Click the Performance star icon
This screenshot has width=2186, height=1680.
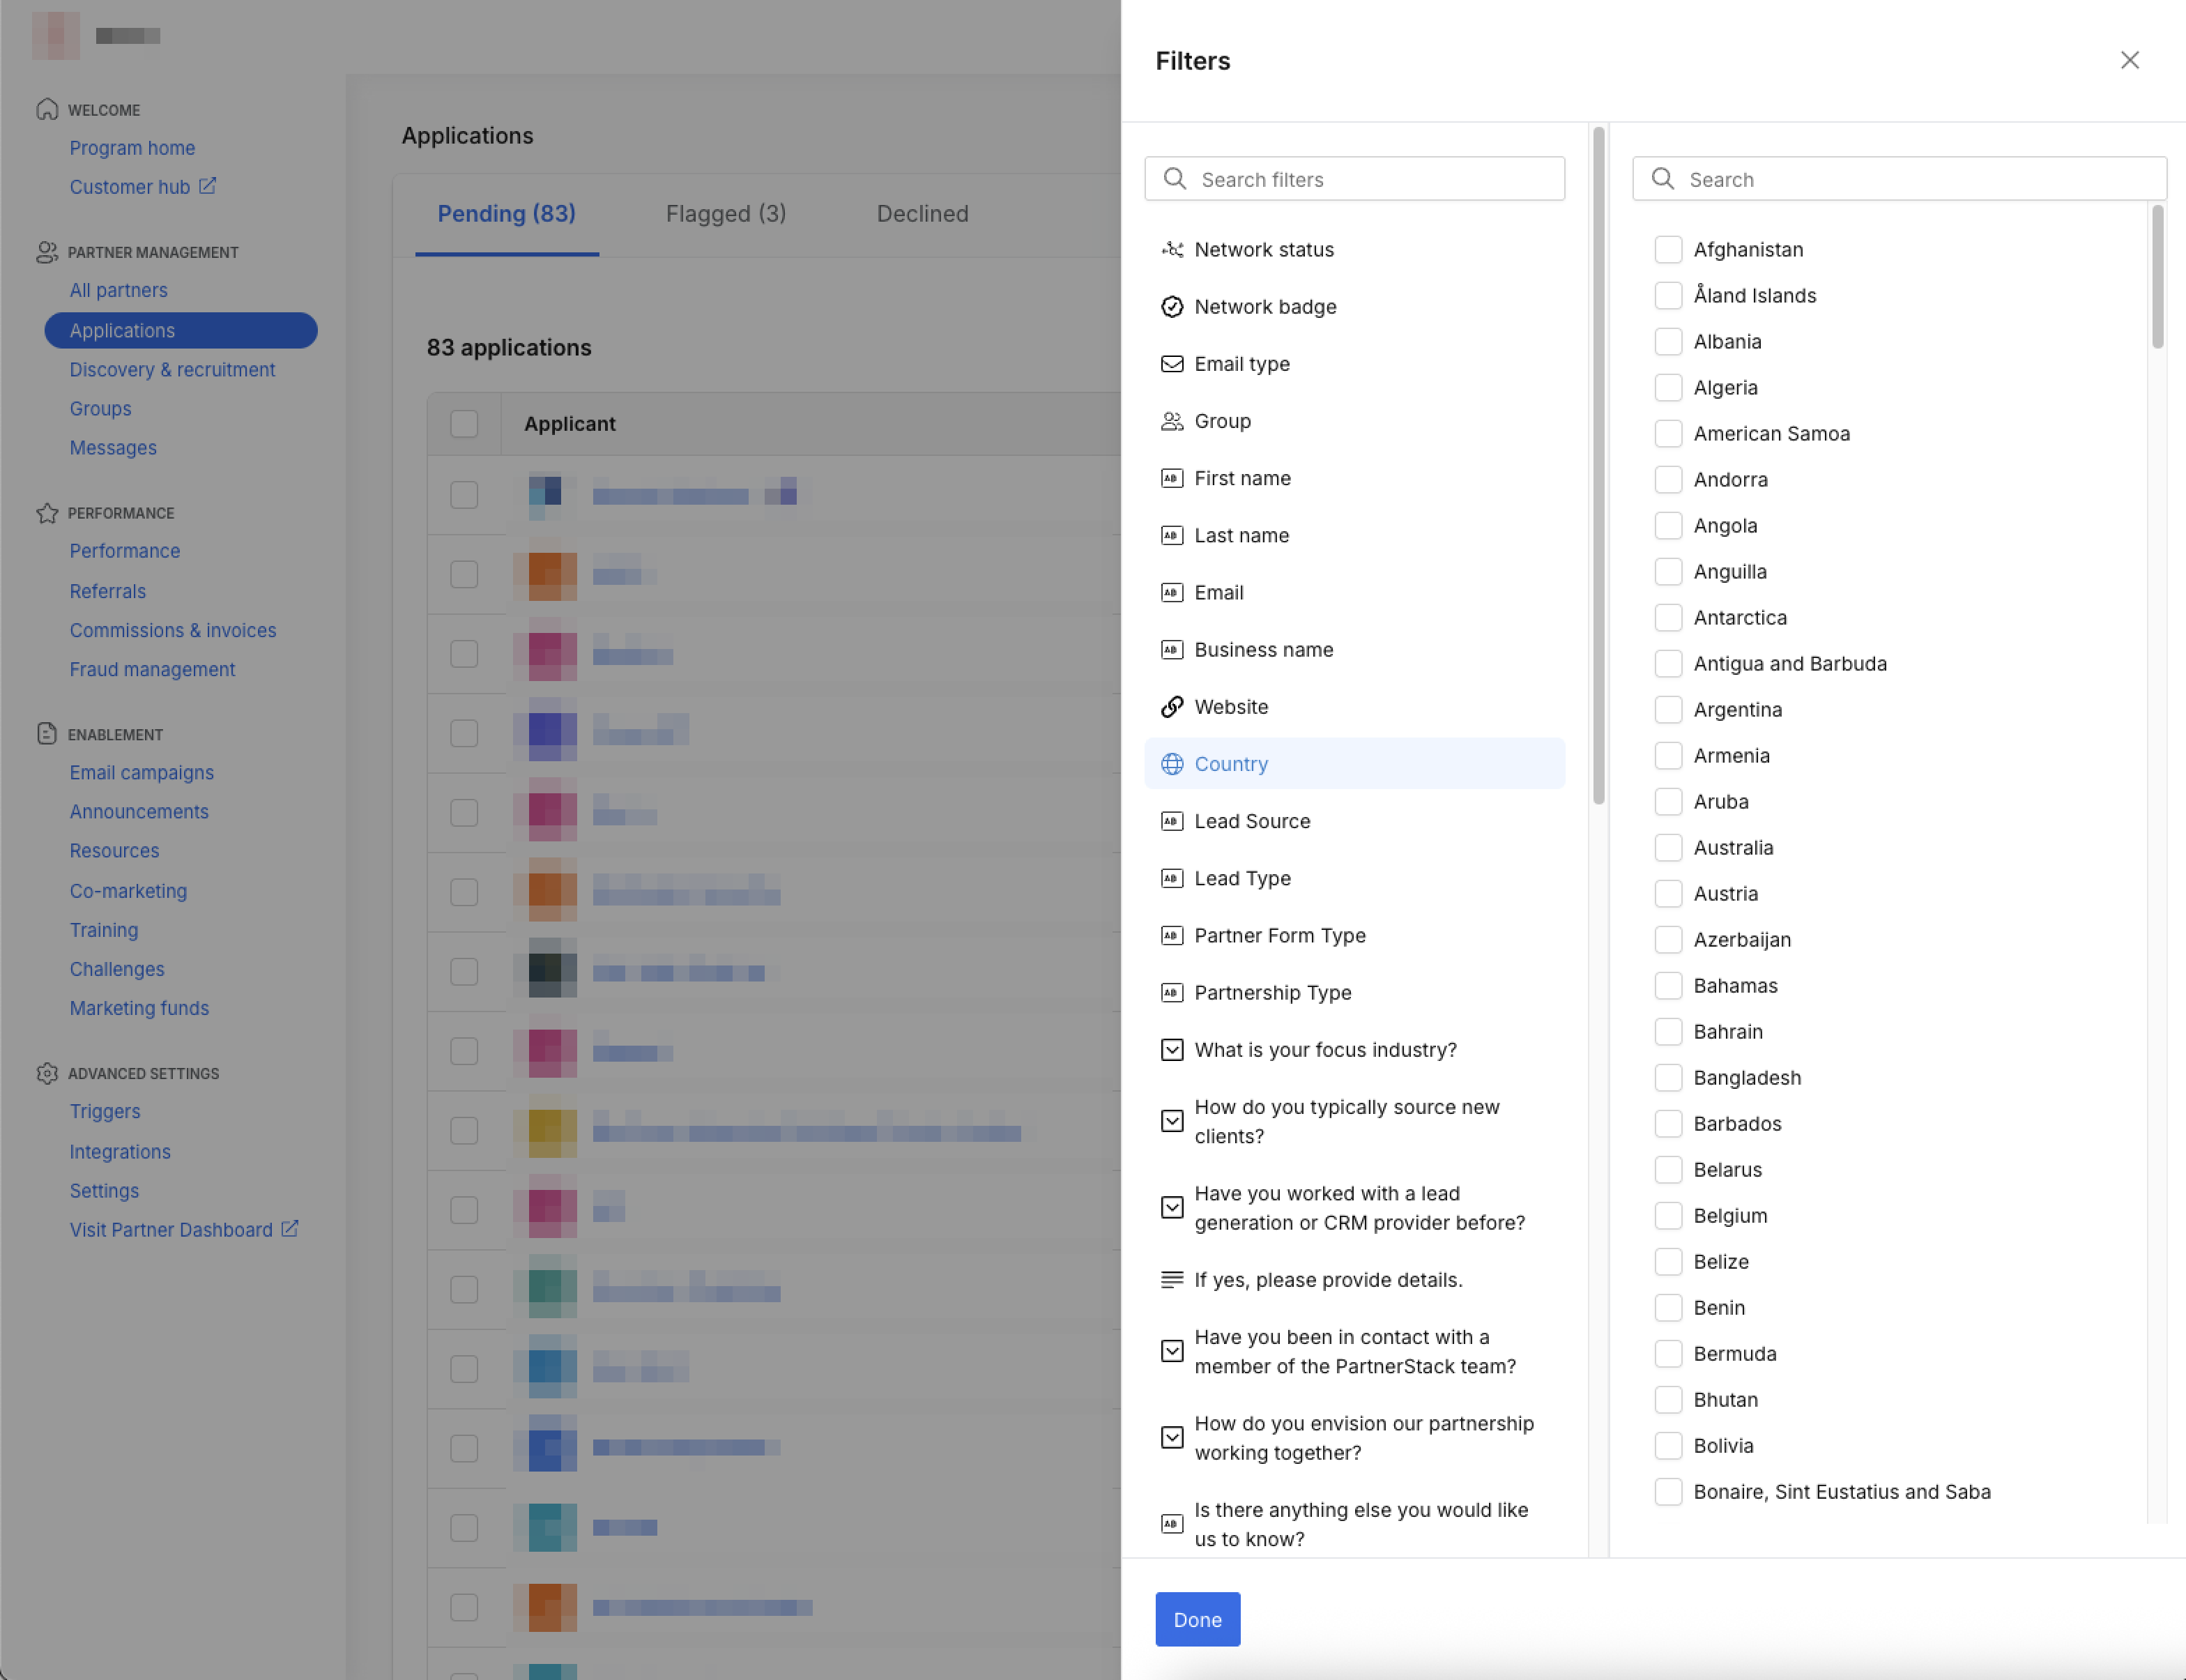point(47,513)
